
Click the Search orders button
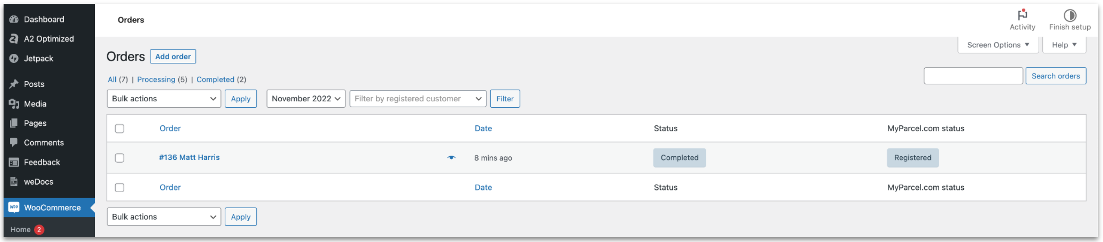tap(1055, 76)
